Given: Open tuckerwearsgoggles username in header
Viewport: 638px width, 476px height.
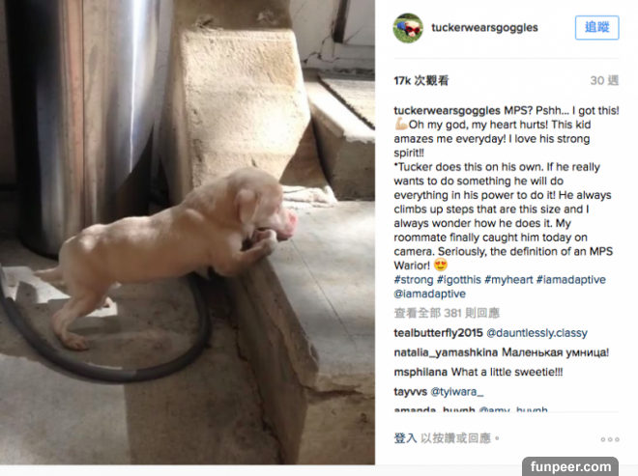Looking at the screenshot, I should tap(484, 28).
